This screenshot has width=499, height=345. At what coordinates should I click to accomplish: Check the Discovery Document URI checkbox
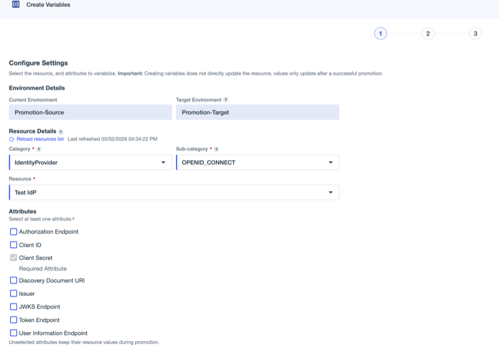pos(13,280)
